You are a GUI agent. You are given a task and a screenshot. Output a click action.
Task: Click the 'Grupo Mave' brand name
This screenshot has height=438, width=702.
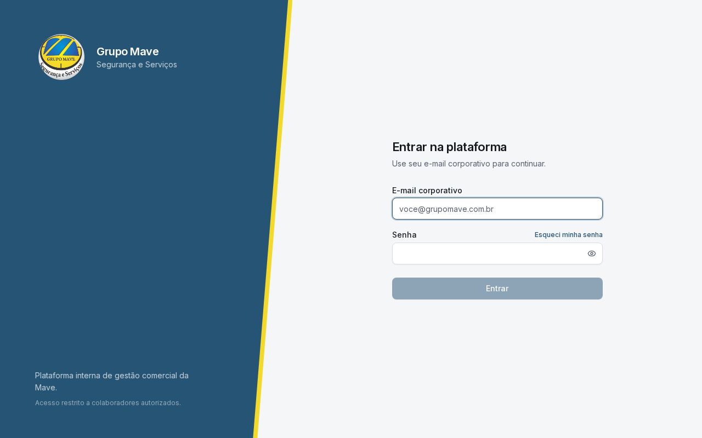click(x=128, y=51)
